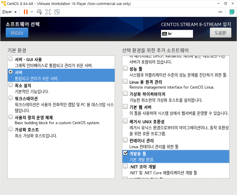Select the 서버 - GUI 사용 radio button

[x=11, y=59]
